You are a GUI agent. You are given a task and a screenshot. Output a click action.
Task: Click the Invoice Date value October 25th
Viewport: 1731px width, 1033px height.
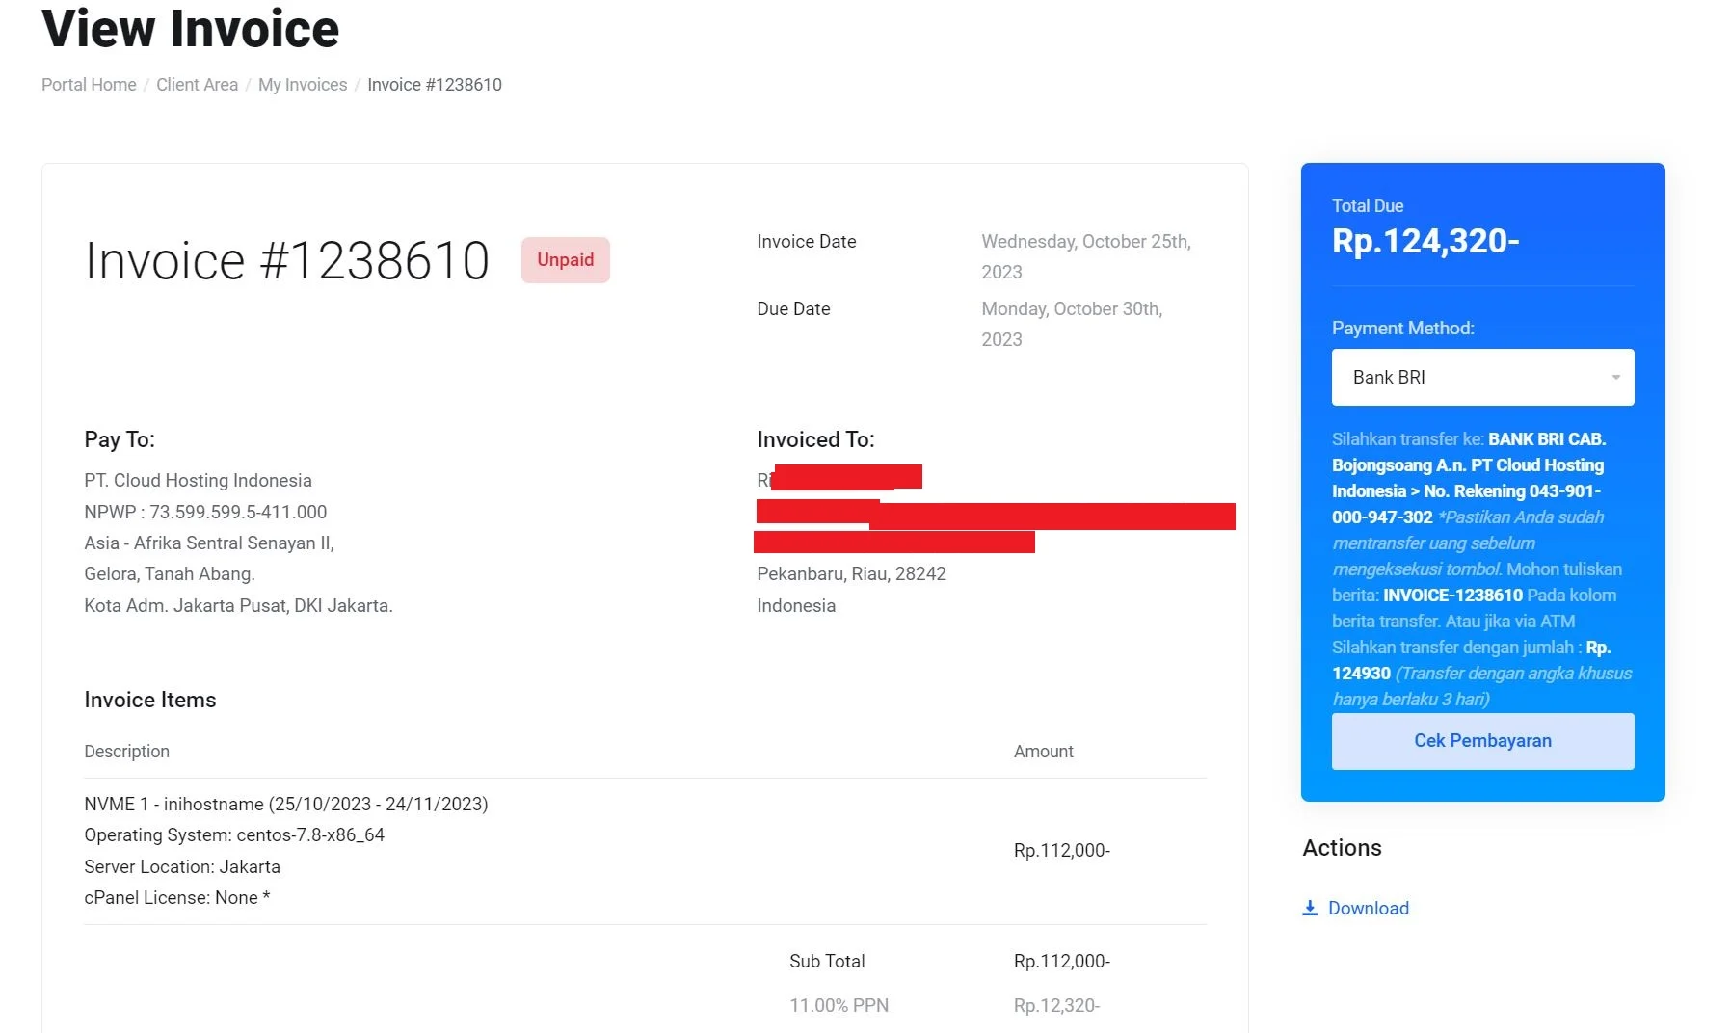tap(1085, 241)
